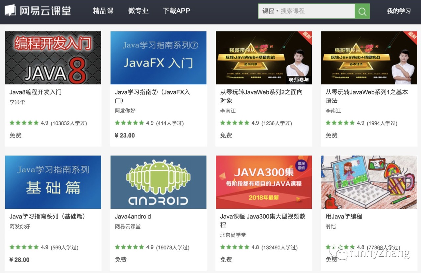The height and width of the screenshot is (273, 421).
Task: Open the 精品课 menu item
Action: [x=103, y=11]
